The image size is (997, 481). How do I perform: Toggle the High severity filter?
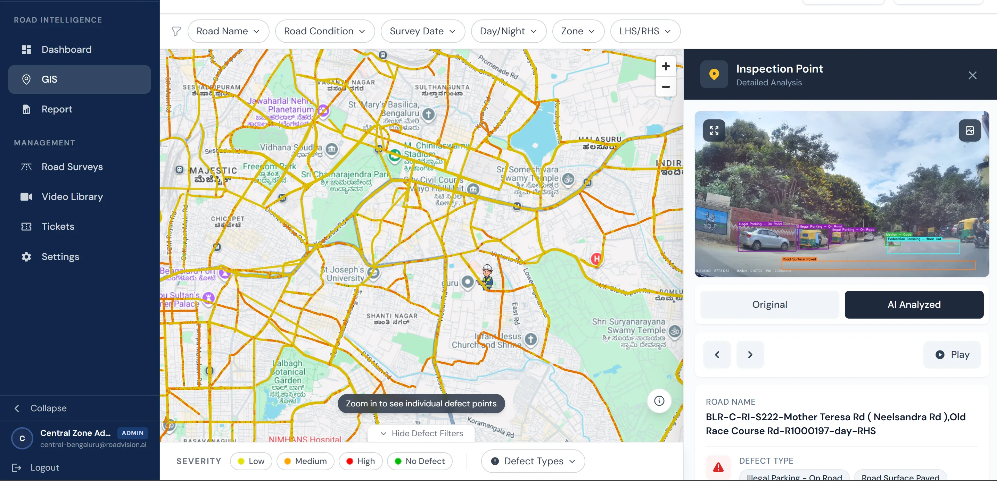[x=360, y=461]
